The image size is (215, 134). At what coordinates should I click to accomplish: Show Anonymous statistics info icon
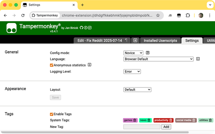[x=89, y=65]
